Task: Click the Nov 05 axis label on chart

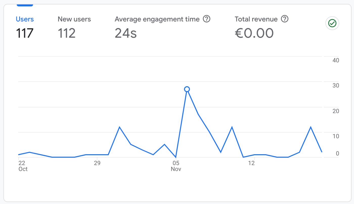Action: coord(176,166)
